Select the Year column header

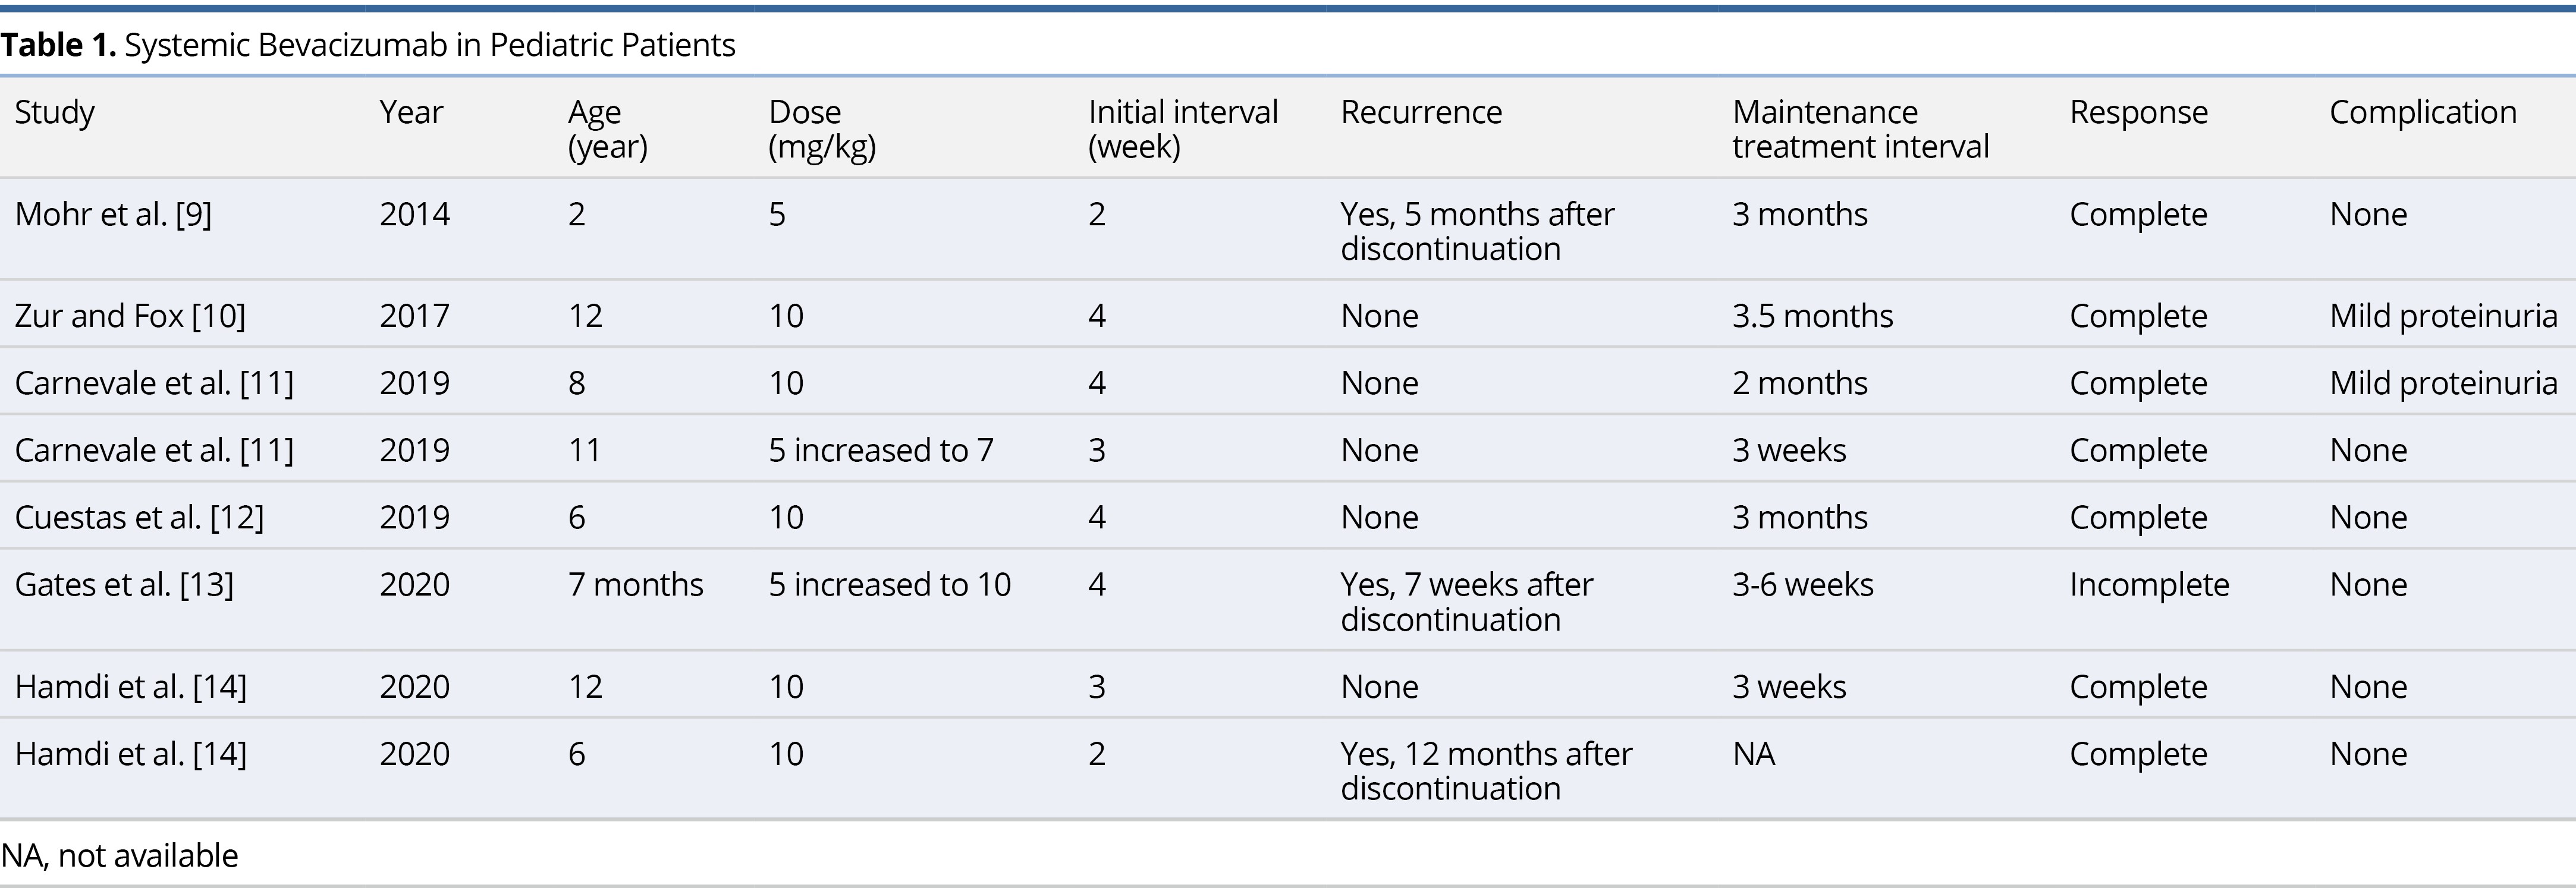point(411,113)
